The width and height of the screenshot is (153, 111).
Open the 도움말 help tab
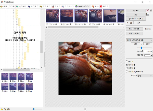click(x=104, y=6)
